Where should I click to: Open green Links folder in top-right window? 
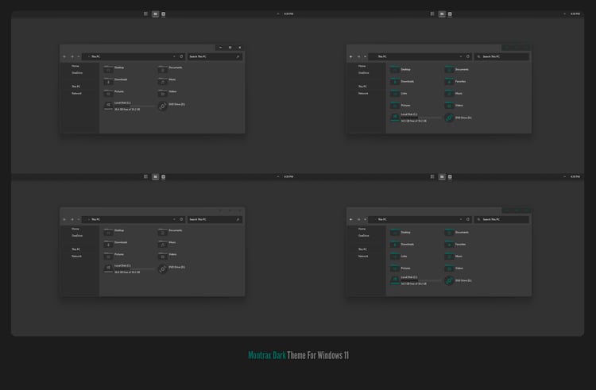click(395, 93)
